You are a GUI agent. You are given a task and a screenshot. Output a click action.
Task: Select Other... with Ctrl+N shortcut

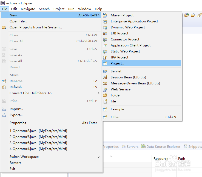pos(142,117)
